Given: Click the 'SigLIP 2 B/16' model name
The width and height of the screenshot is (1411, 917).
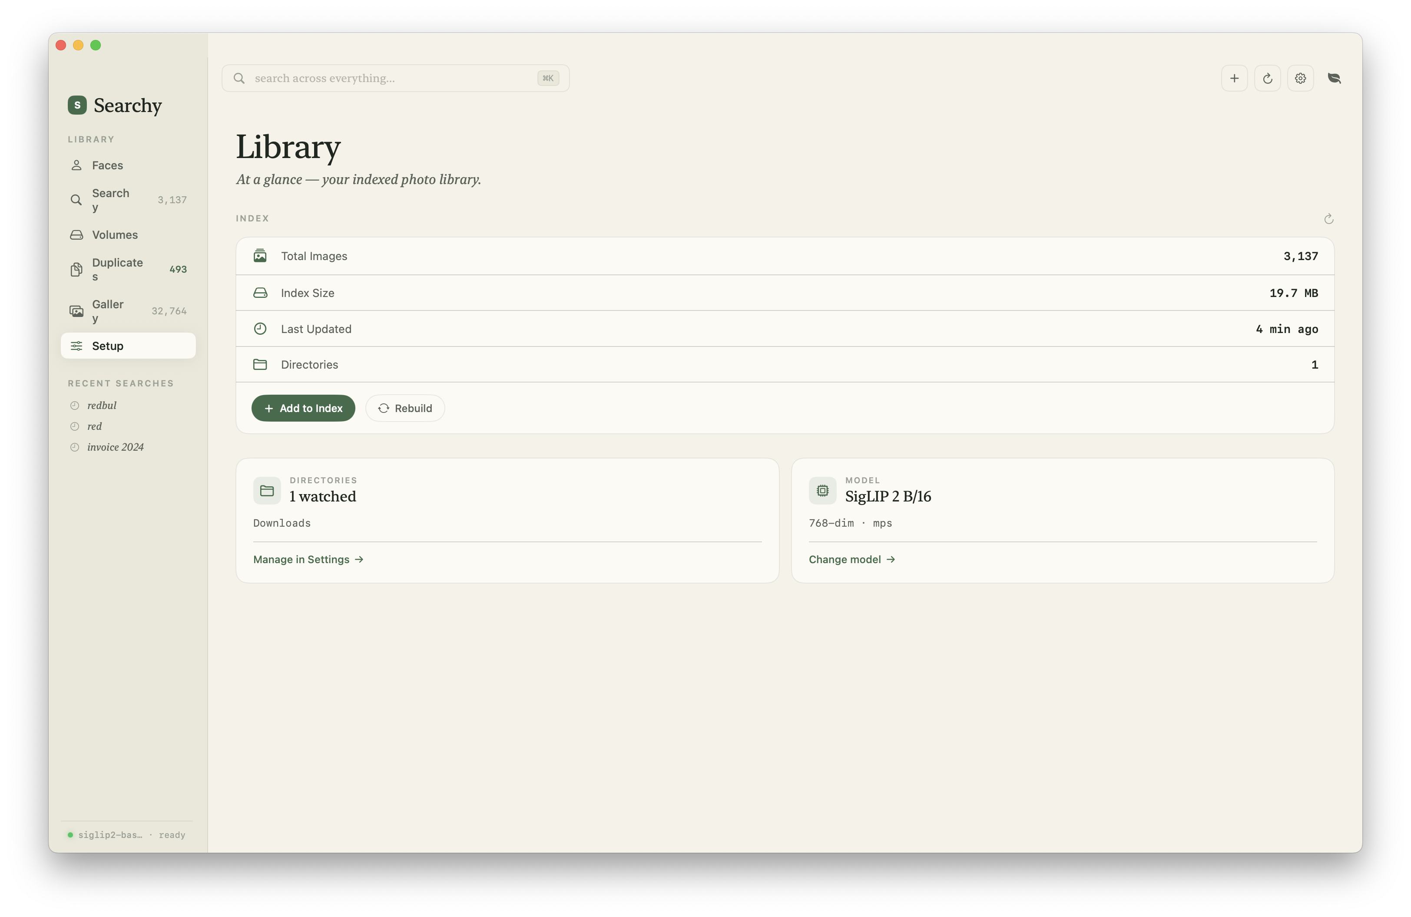Looking at the screenshot, I should [888, 496].
